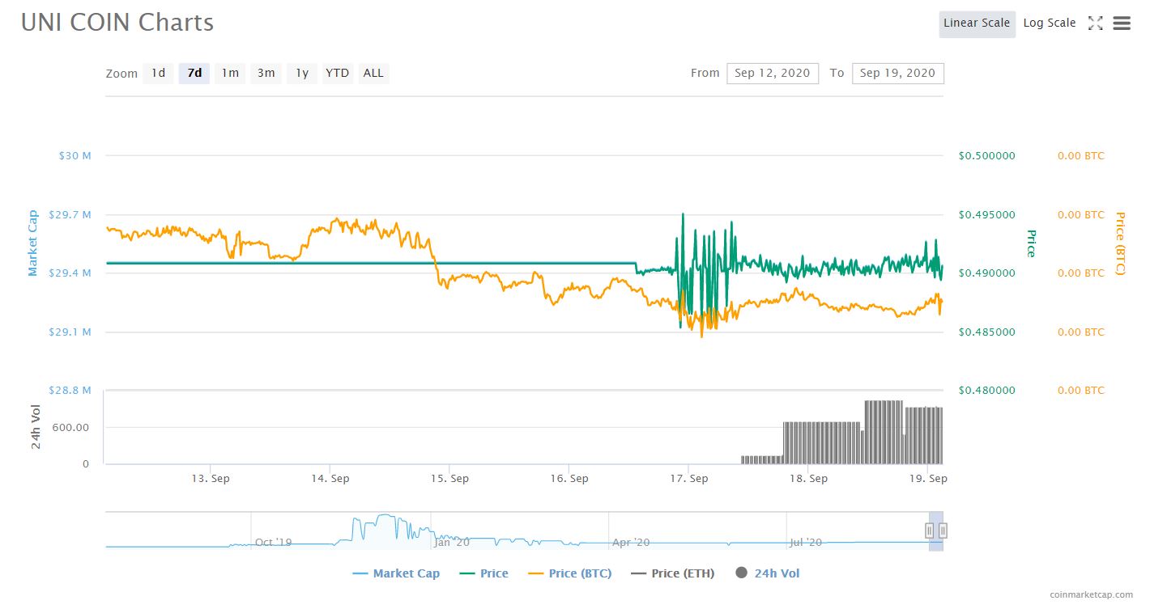Switch chart to Linear Scale
Screen dimensions: 1150x609
click(x=977, y=23)
